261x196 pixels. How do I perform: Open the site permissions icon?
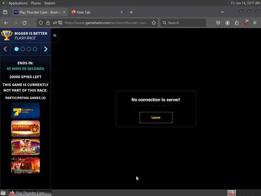click(55, 23)
